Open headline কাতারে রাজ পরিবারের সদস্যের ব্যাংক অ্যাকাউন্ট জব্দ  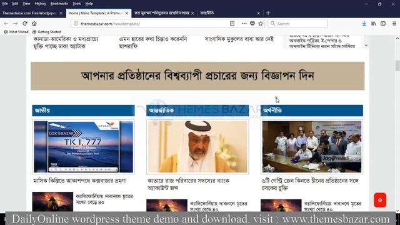pos(189,184)
